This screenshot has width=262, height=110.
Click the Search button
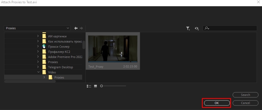(x=245, y=95)
